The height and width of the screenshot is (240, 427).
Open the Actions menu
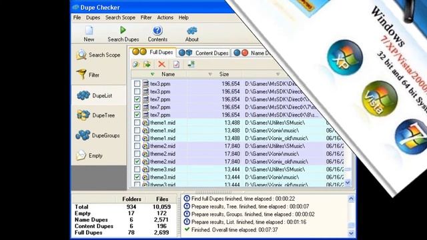[x=165, y=17]
